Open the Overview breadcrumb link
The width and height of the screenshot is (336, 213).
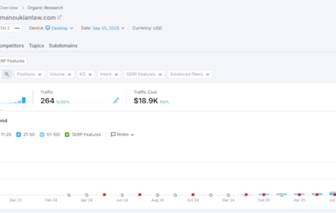9,8
